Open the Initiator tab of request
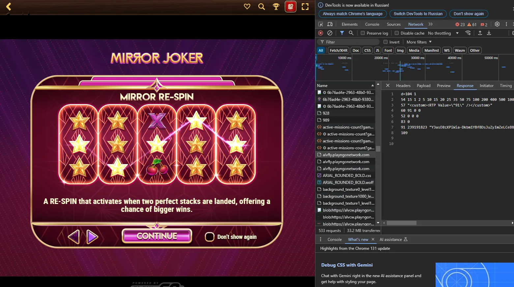The image size is (514, 287). (487, 86)
